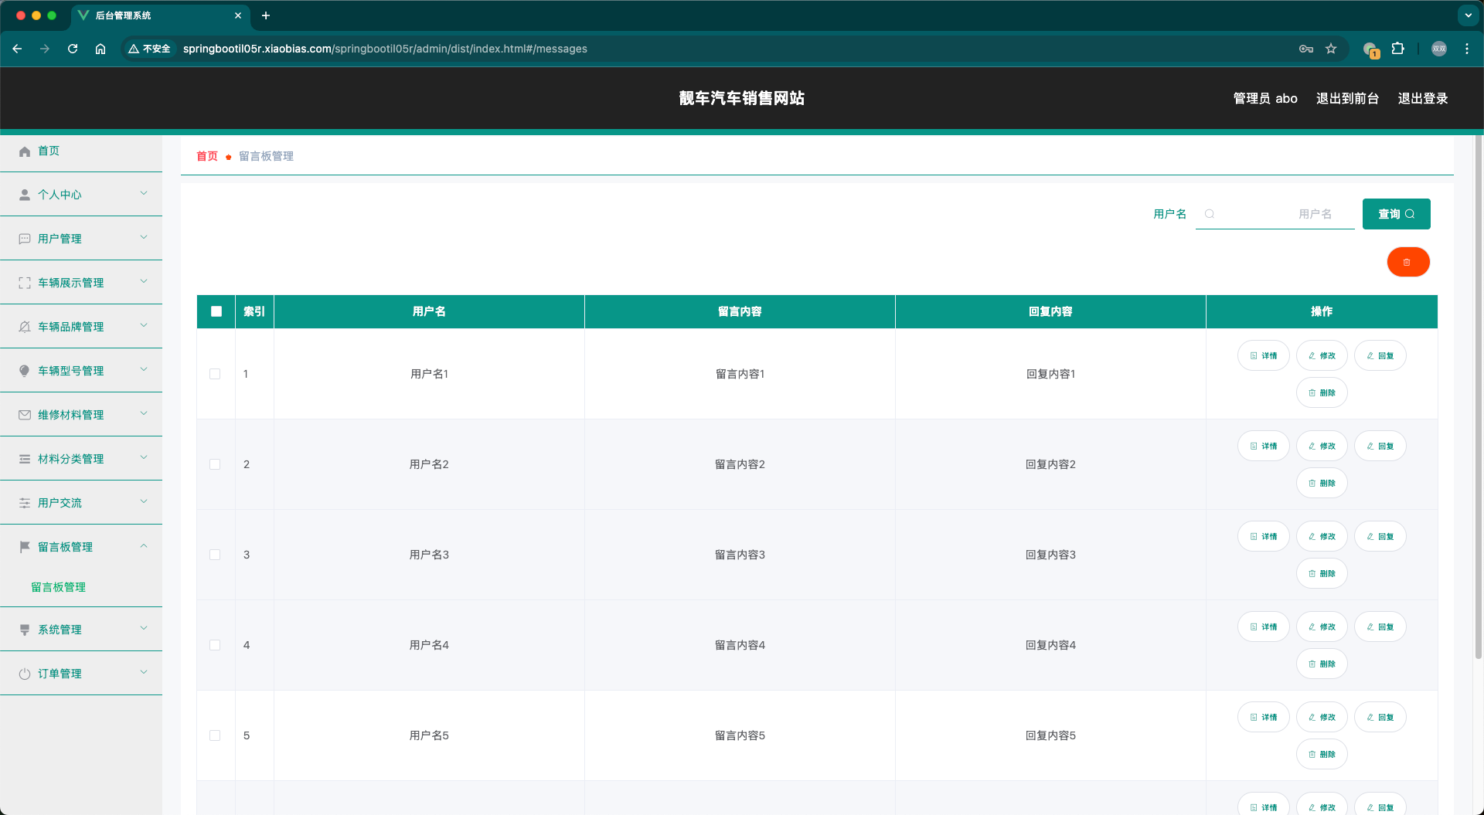Expand the 用户管理 menu chevron
The height and width of the screenshot is (815, 1484).
144,237
